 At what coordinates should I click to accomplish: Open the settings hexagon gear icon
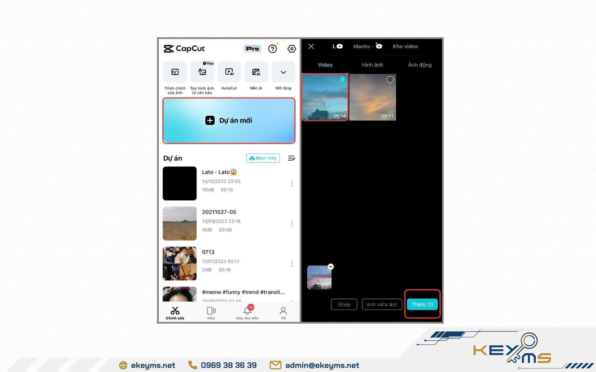(292, 49)
